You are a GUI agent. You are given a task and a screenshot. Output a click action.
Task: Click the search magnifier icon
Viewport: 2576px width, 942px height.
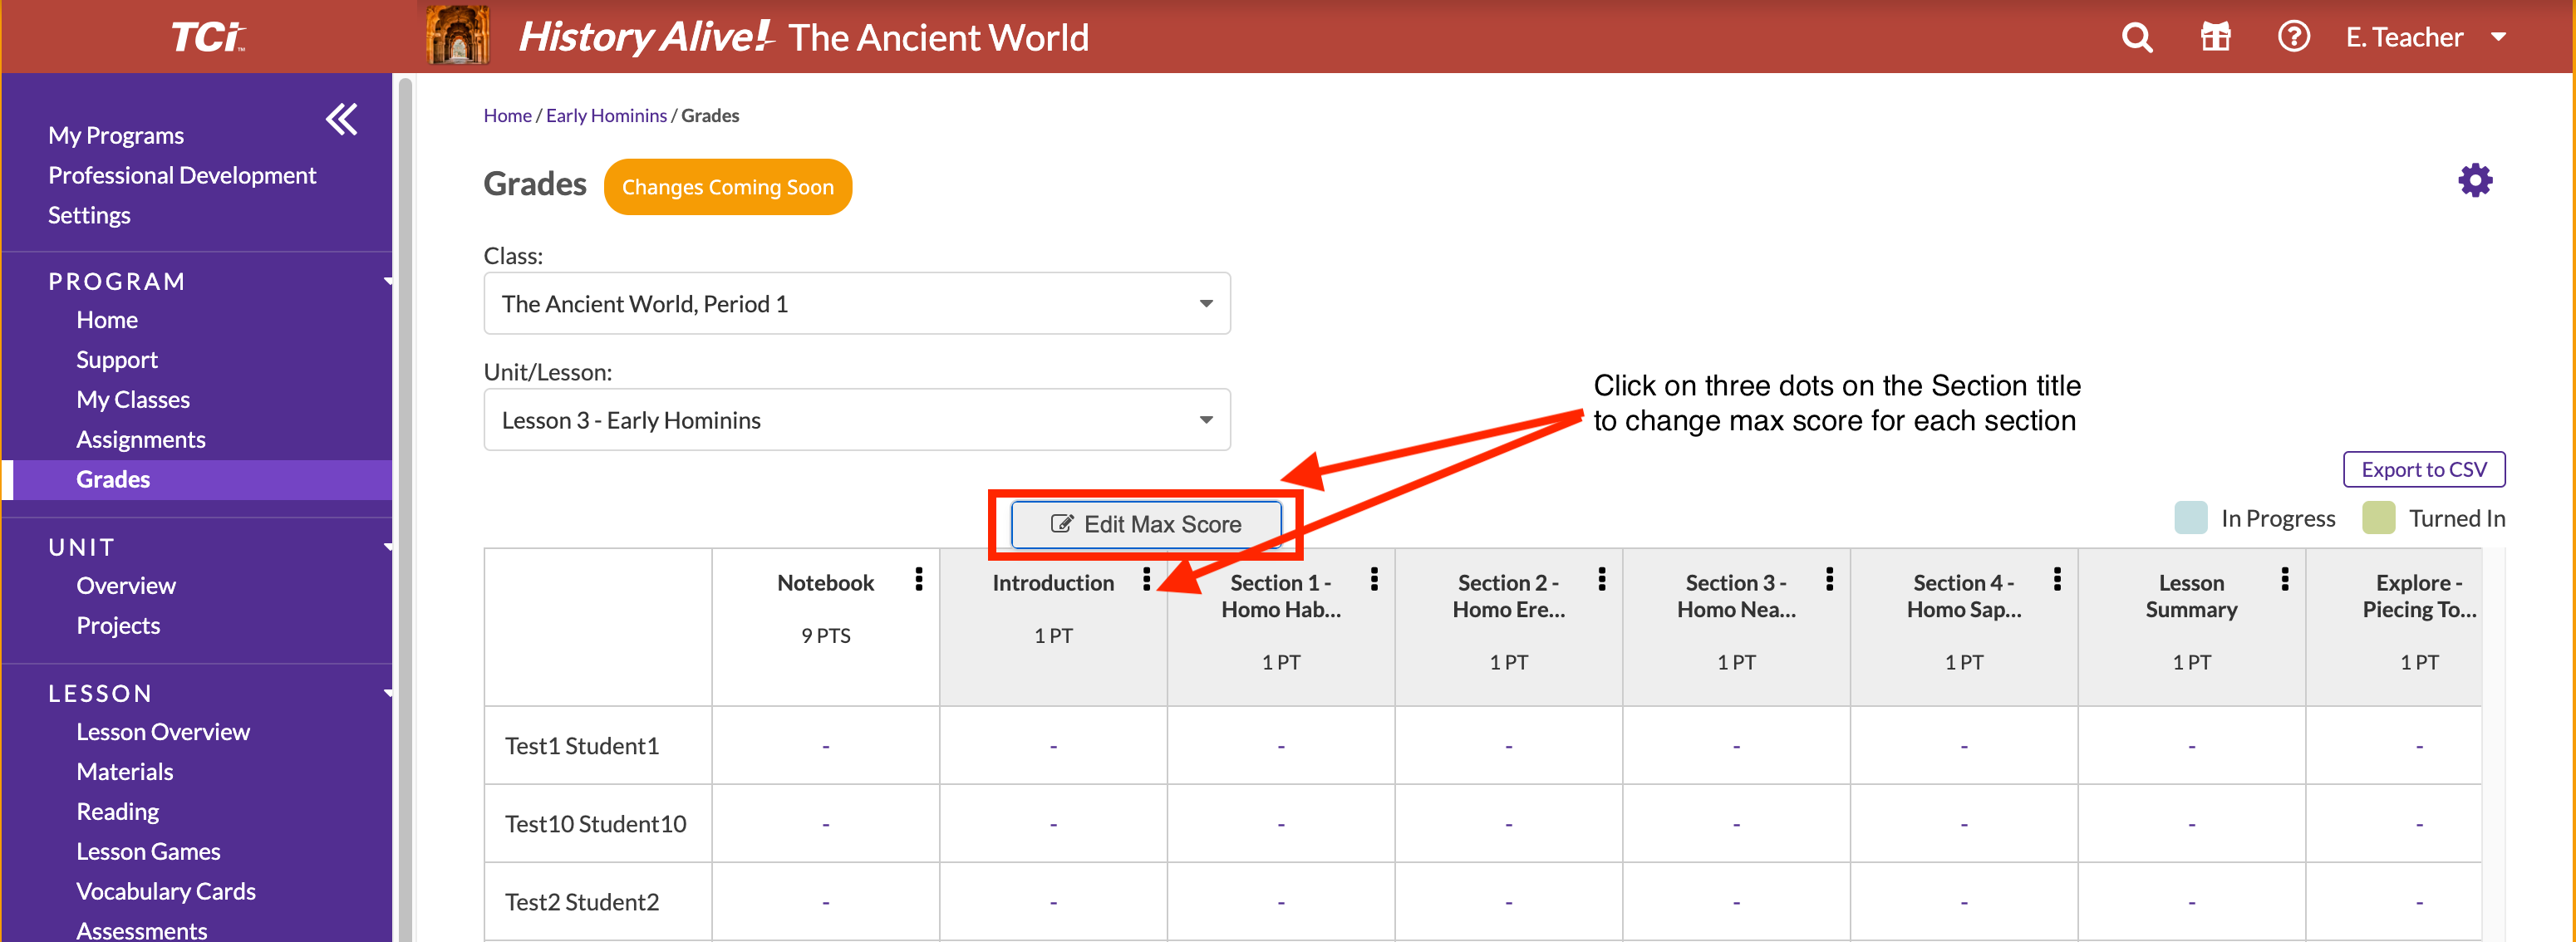click(x=2137, y=38)
